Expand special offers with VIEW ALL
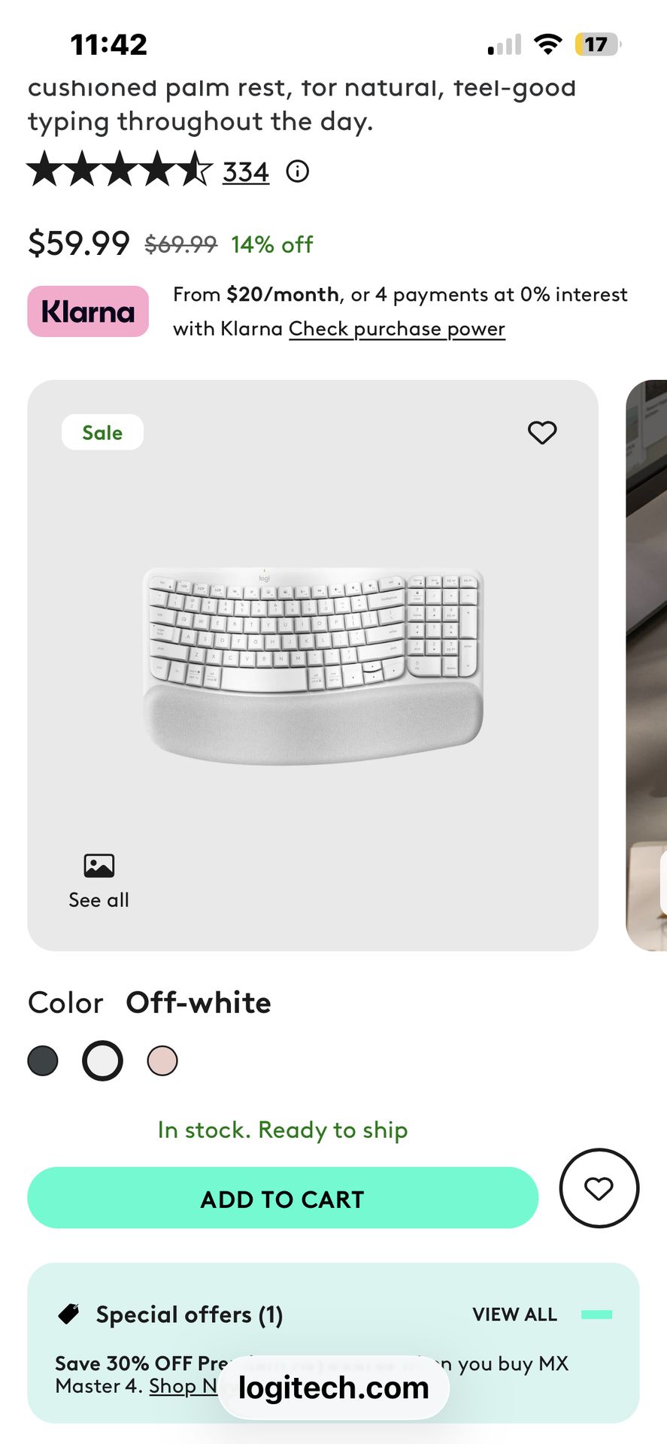The height and width of the screenshot is (1444, 667). point(514,1315)
